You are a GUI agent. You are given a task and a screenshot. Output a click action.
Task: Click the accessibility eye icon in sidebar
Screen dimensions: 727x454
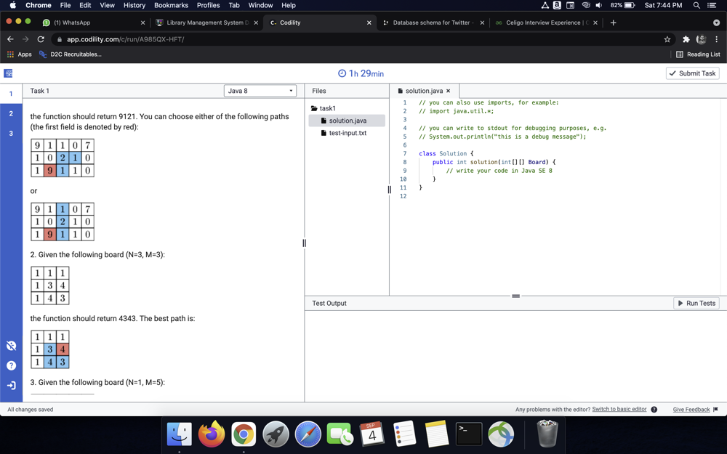click(x=11, y=346)
